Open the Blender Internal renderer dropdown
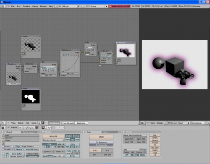 tap(53, 140)
